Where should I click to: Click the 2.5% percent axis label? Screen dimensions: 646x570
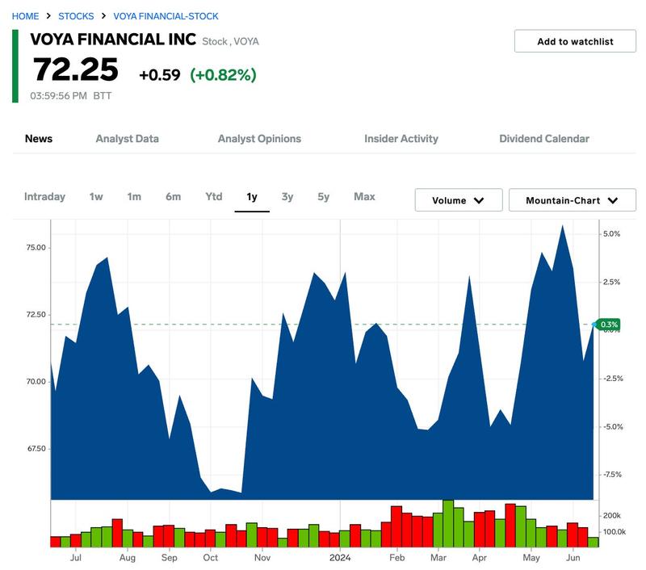[x=611, y=282]
